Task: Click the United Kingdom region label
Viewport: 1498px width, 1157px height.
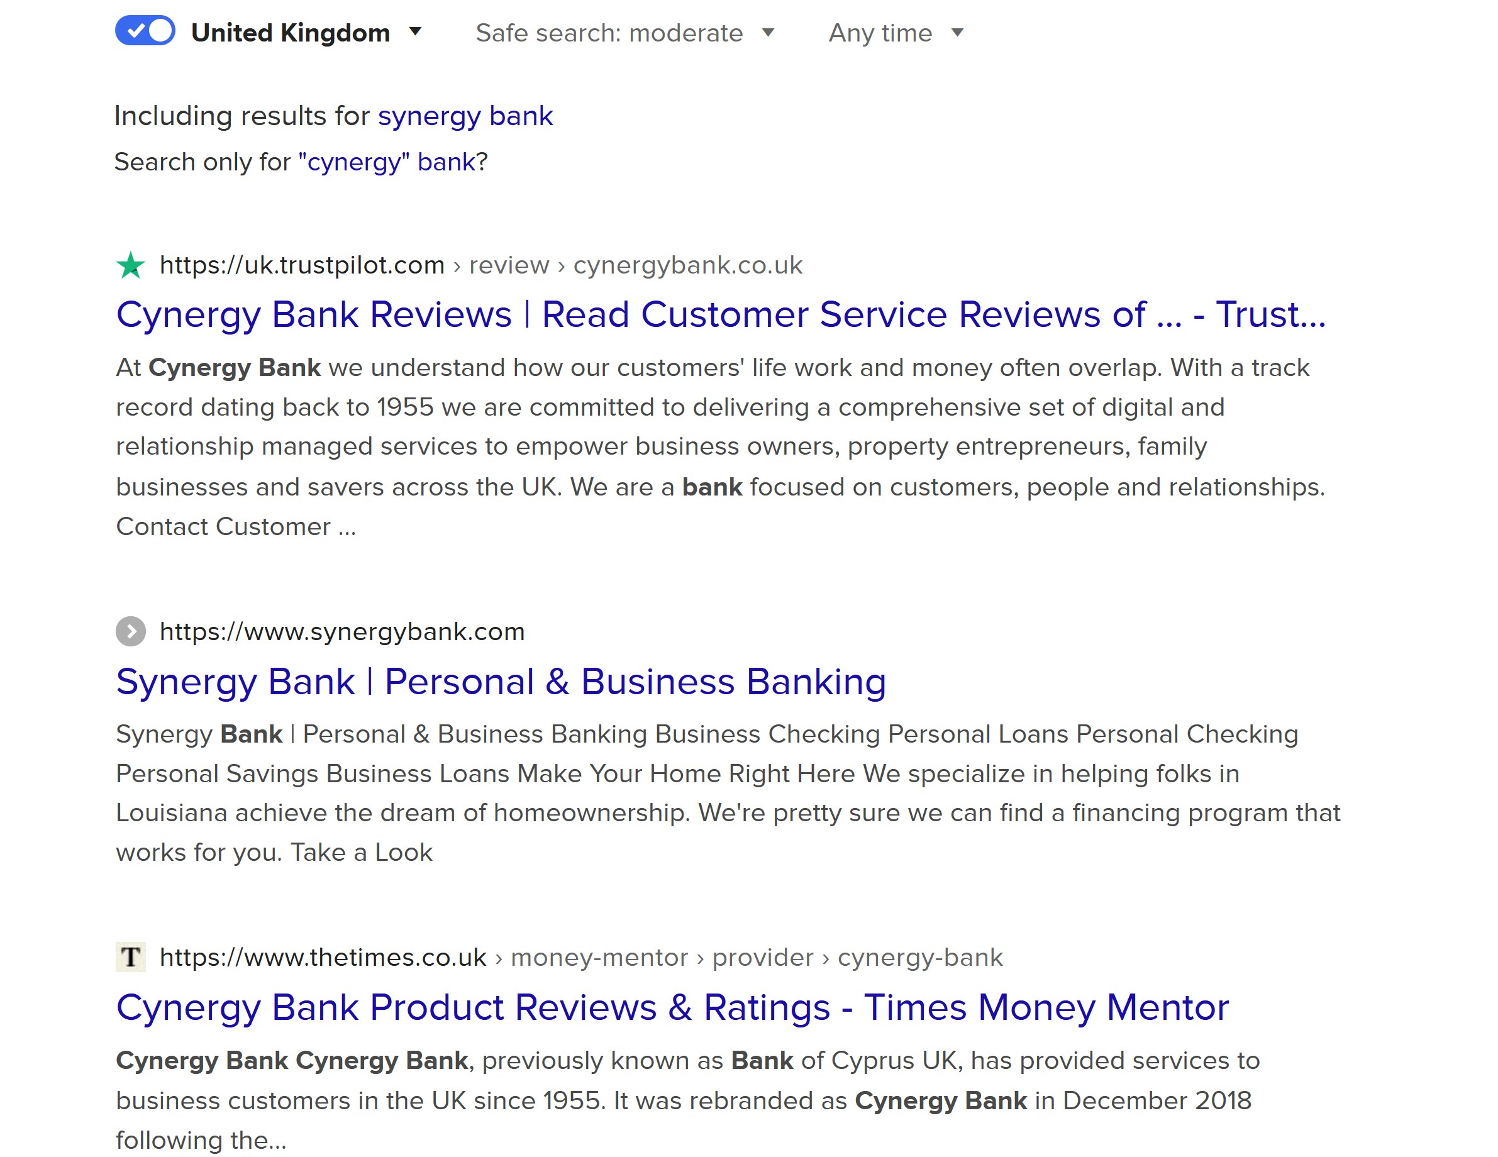Action: click(x=290, y=32)
